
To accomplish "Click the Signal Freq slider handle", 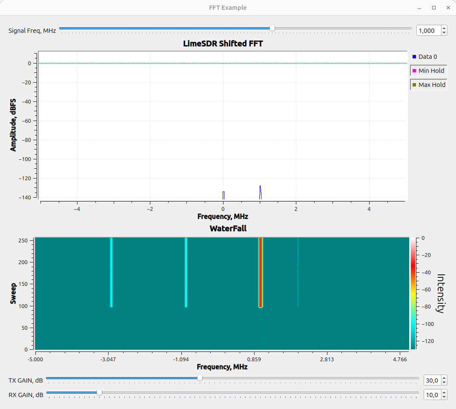I will (x=272, y=29).
